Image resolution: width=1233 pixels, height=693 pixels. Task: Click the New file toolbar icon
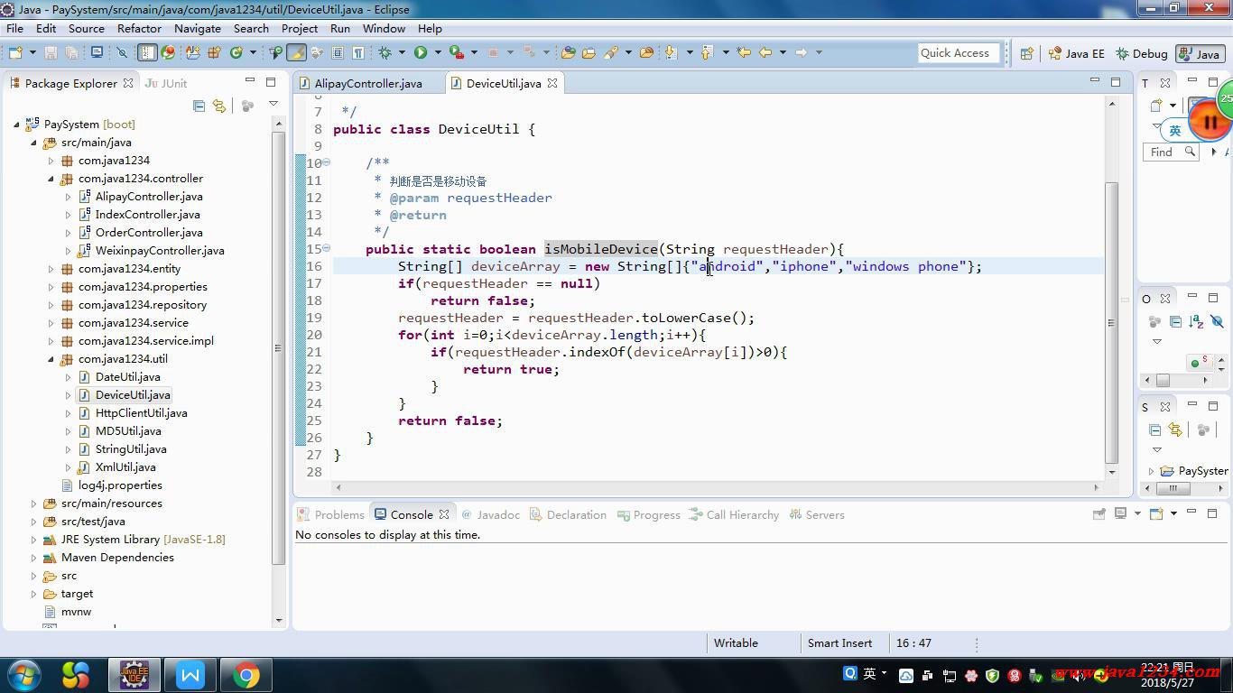(x=15, y=52)
